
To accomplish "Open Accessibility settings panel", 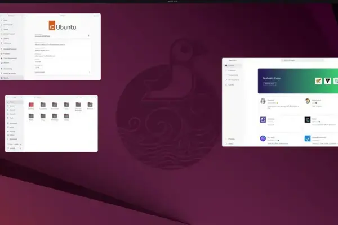I will (x=11, y=69).
